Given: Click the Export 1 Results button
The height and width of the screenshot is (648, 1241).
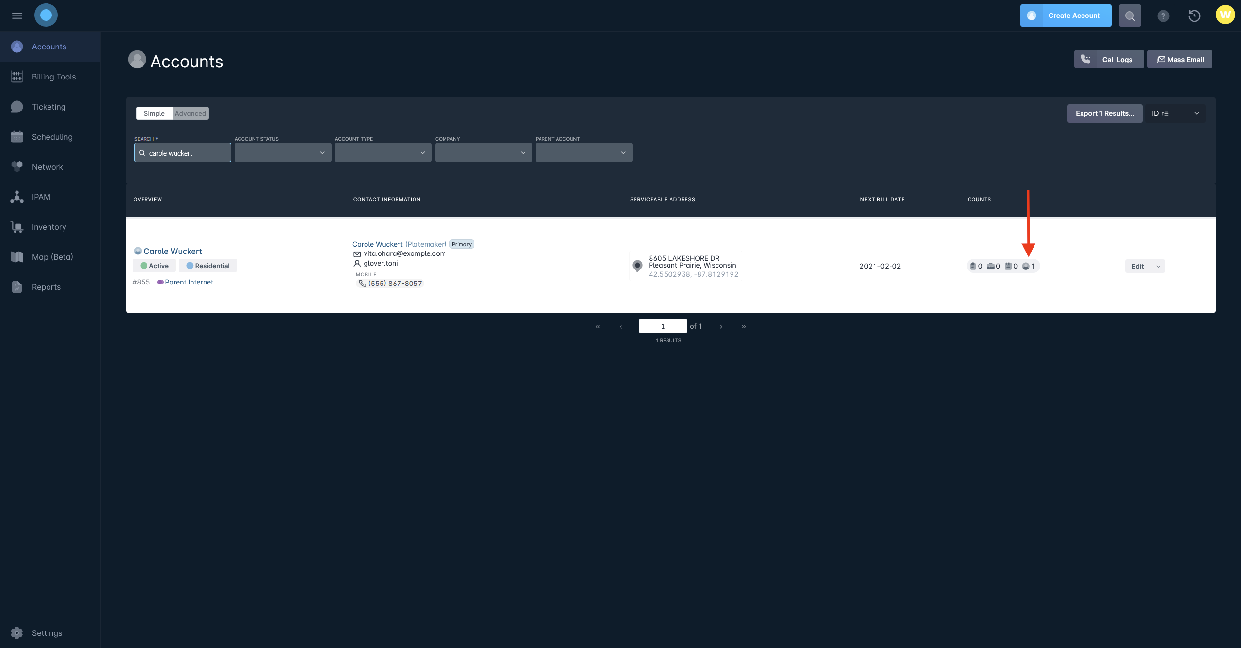Looking at the screenshot, I should (x=1104, y=113).
